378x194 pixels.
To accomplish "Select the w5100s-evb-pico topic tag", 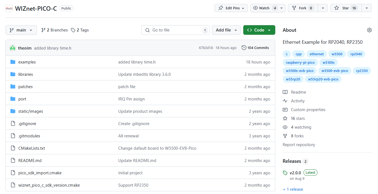I will coord(299,71).
